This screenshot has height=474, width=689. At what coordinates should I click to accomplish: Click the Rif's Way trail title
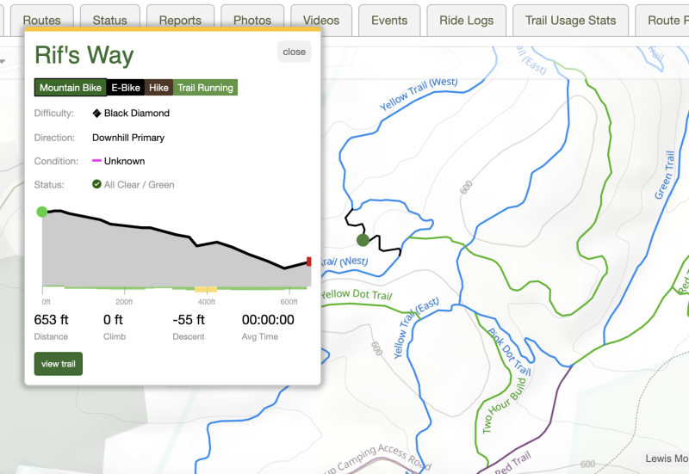click(x=84, y=56)
